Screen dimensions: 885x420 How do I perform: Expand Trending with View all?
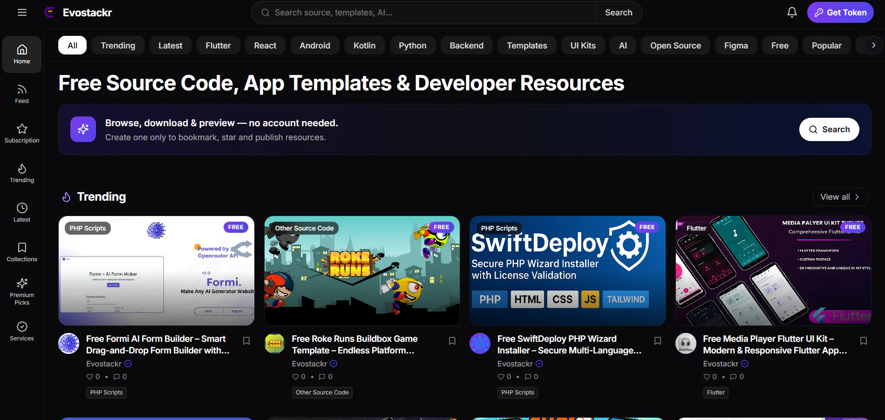(841, 197)
